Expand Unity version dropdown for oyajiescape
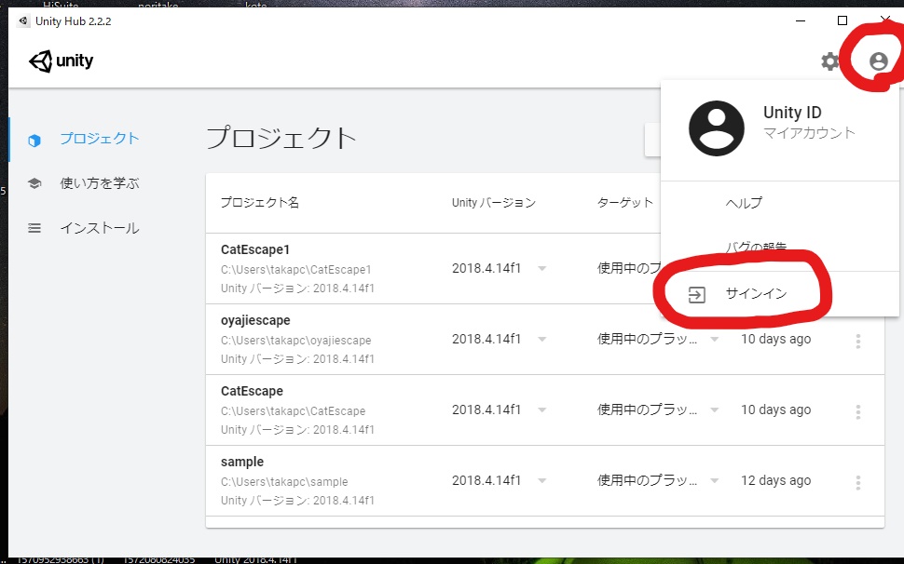Screen dimensions: 904x564 click(542, 339)
